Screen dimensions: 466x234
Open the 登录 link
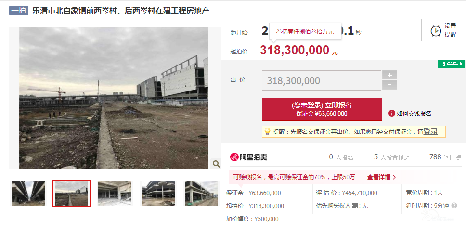[430, 131]
